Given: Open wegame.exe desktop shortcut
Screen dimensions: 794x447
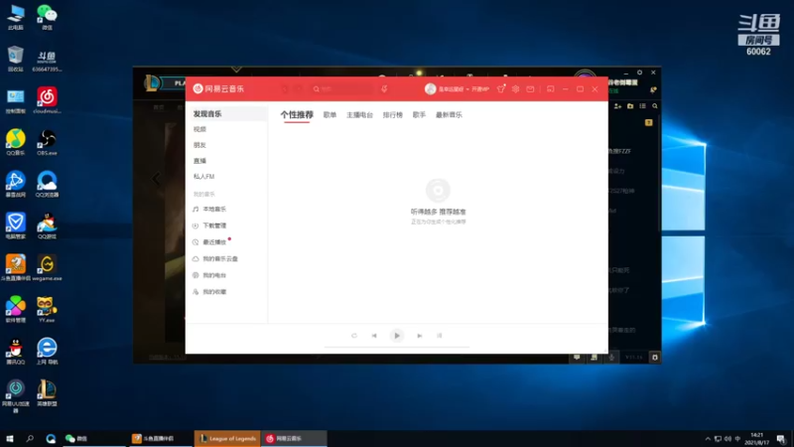Looking at the screenshot, I should (47, 268).
